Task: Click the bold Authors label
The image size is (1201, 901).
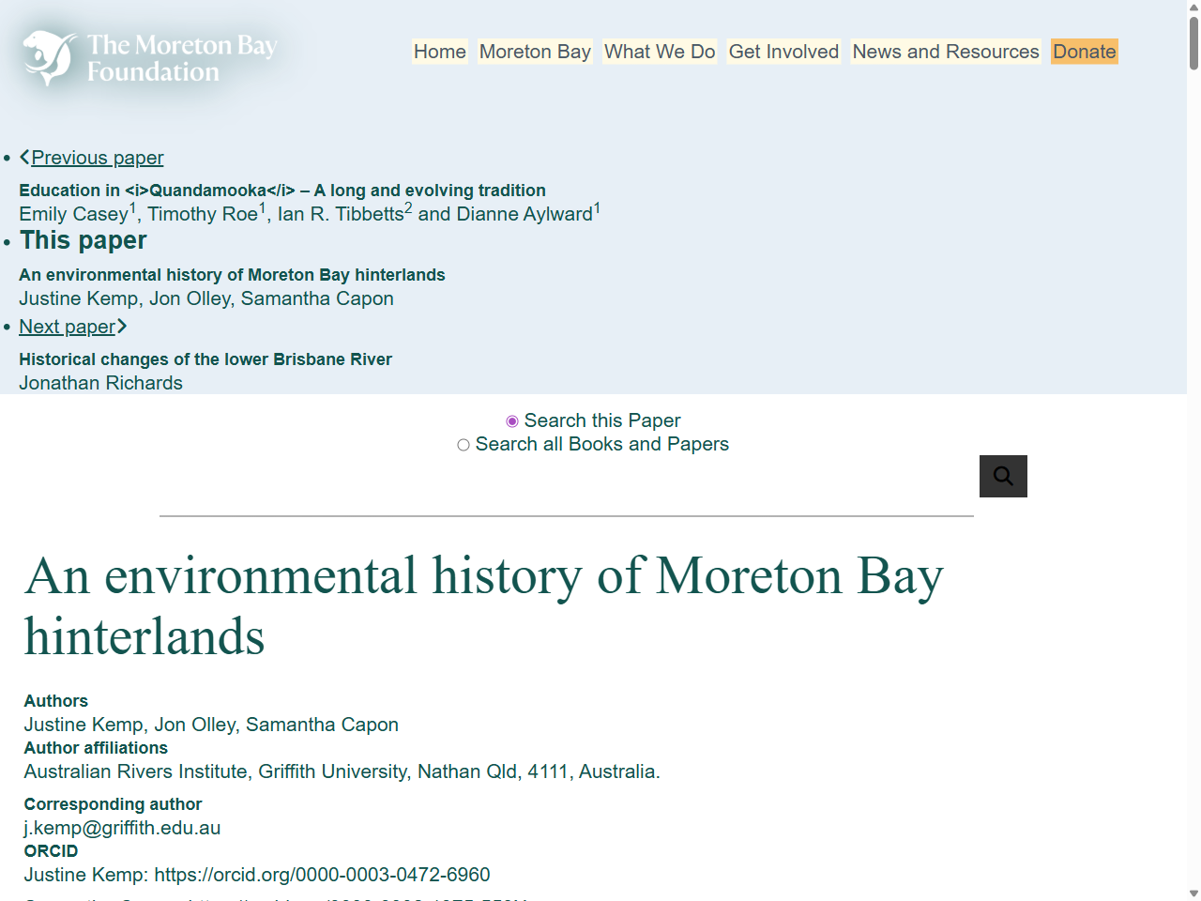Action: click(56, 701)
